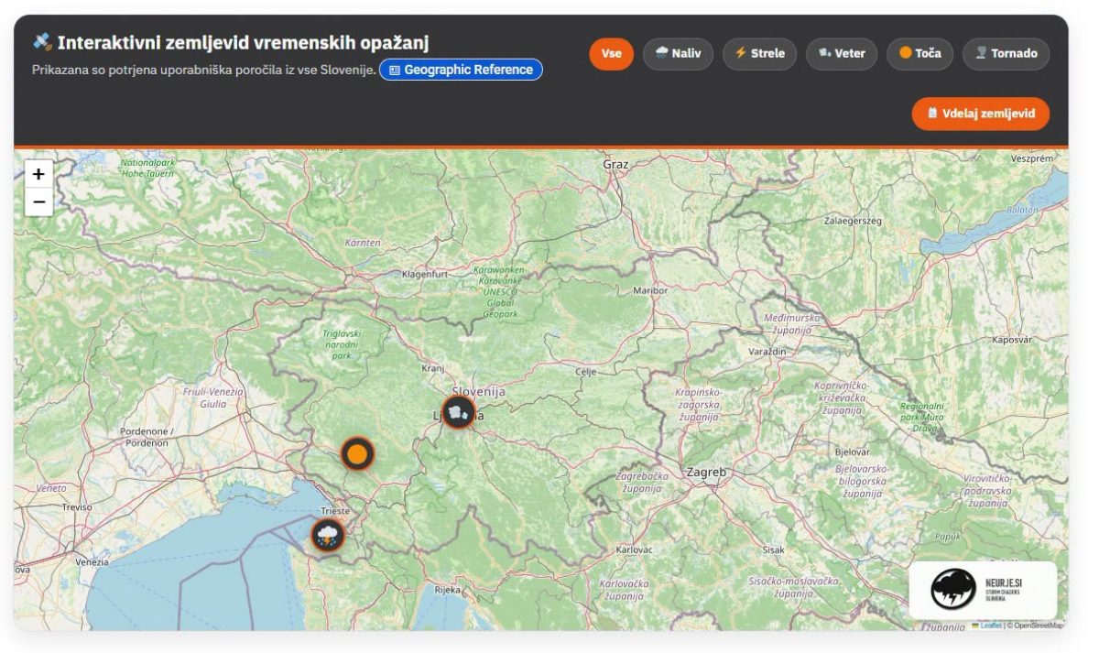
Task: Click the Treviso city label
Action: point(77,506)
